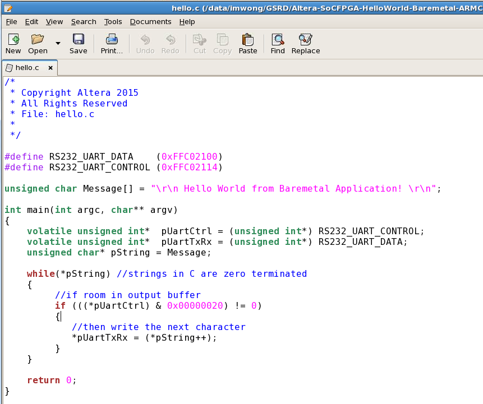483x404 pixels.
Task: Open the Tools menu
Action: (x=113, y=22)
